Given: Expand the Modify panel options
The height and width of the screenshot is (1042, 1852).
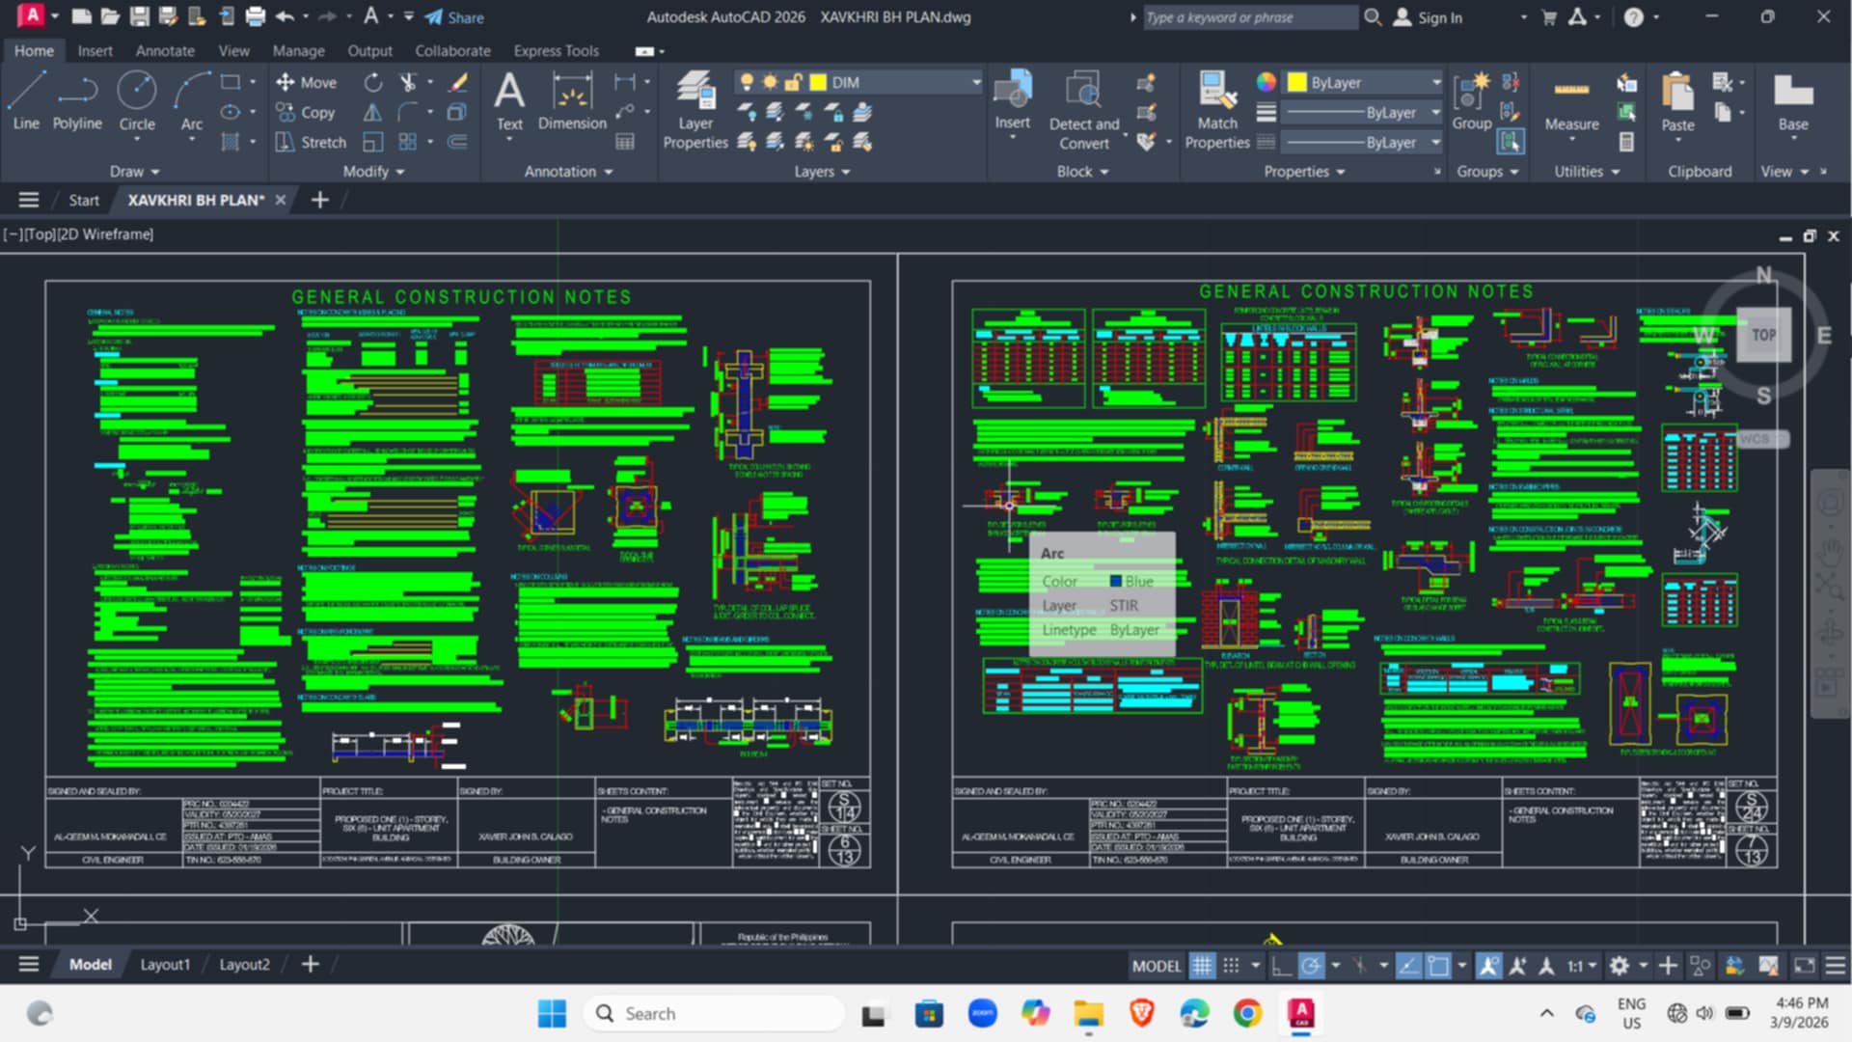Looking at the screenshot, I should 374,172.
